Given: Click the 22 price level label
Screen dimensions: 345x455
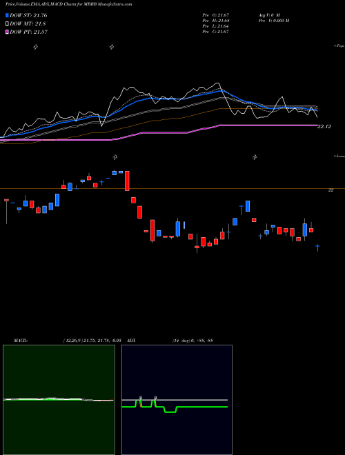Looking at the screenshot, I should click(x=331, y=190).
